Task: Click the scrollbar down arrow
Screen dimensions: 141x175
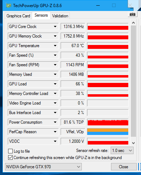Action: tap(133, 143)
